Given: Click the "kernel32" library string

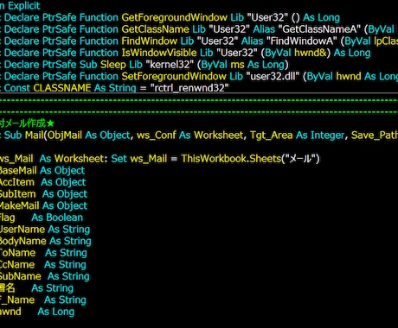Looking at the screenshot, I should coord(170,65).
